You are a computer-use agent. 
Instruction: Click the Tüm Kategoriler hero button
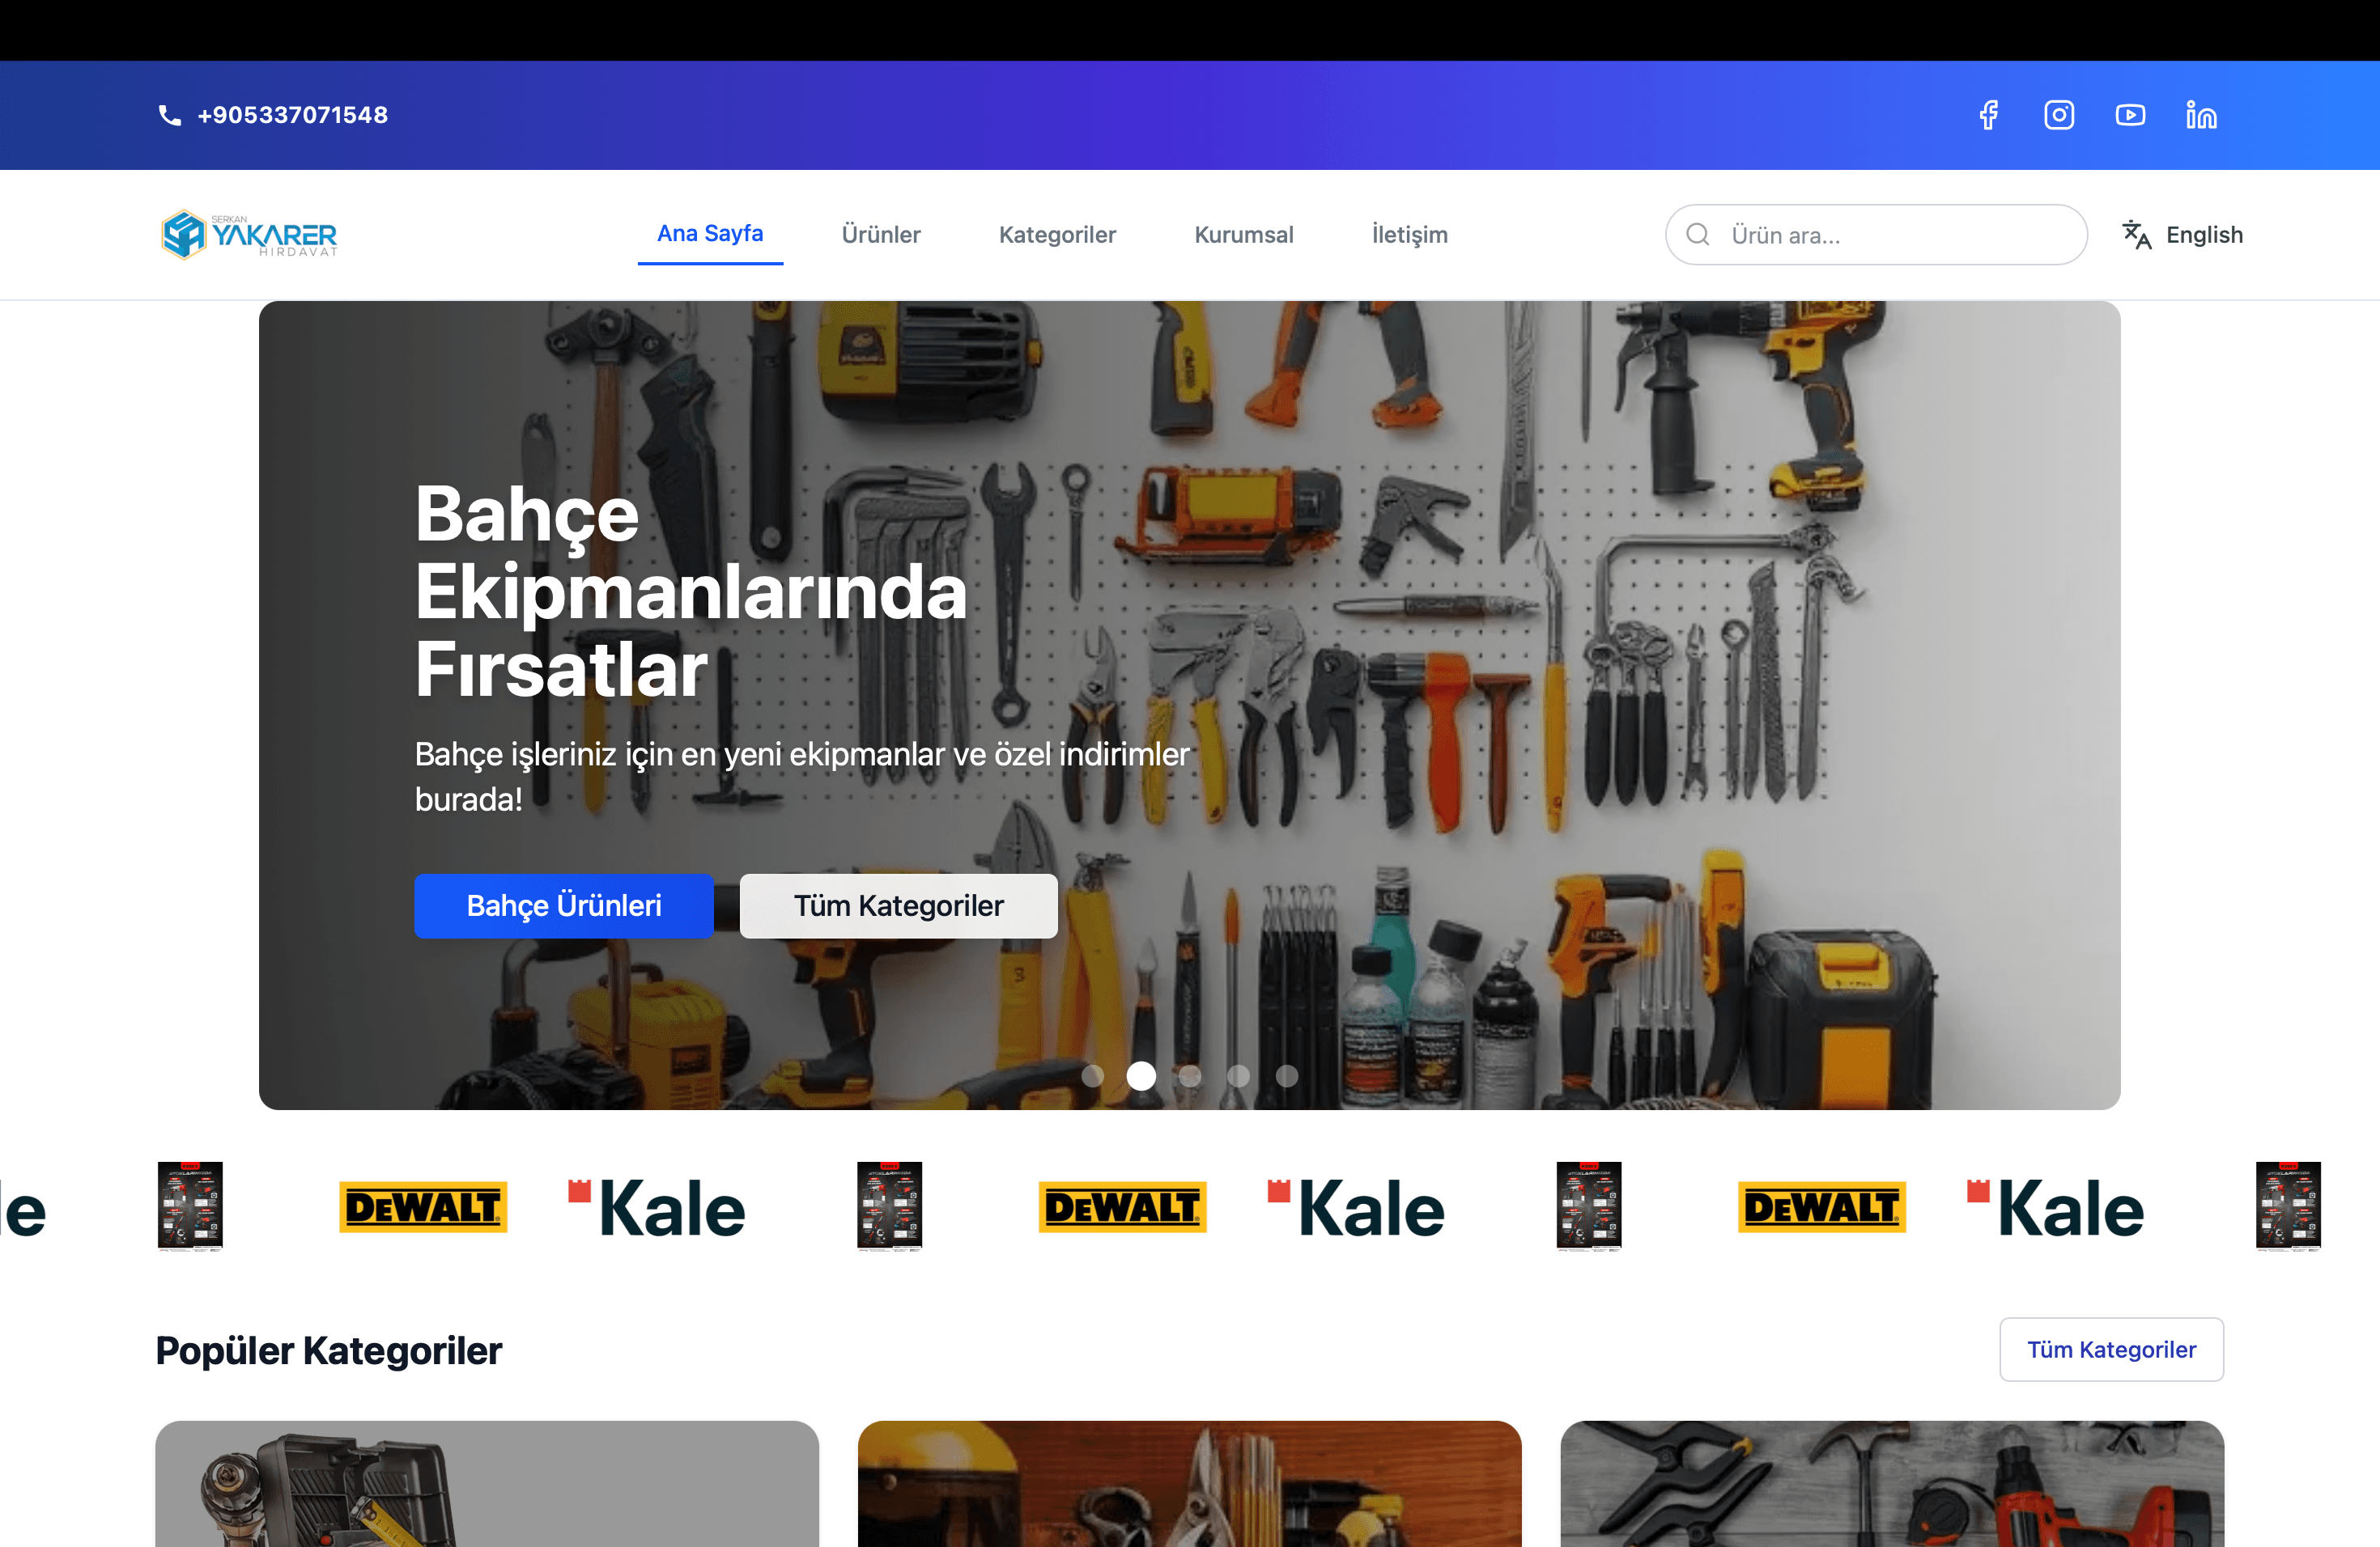point(898,905)
